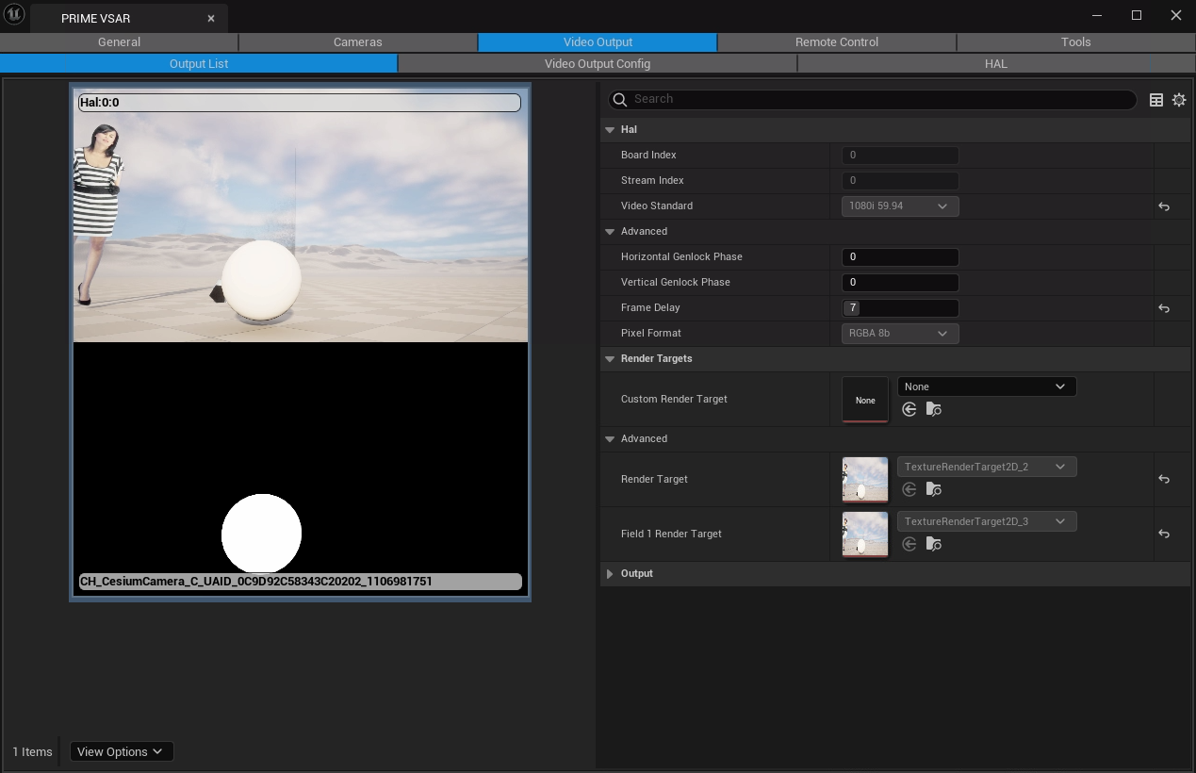The height and width of the screenshot is (773, 1196).
Task: Switch to the HAL sub-tab
Action: (x=996, y=64)
